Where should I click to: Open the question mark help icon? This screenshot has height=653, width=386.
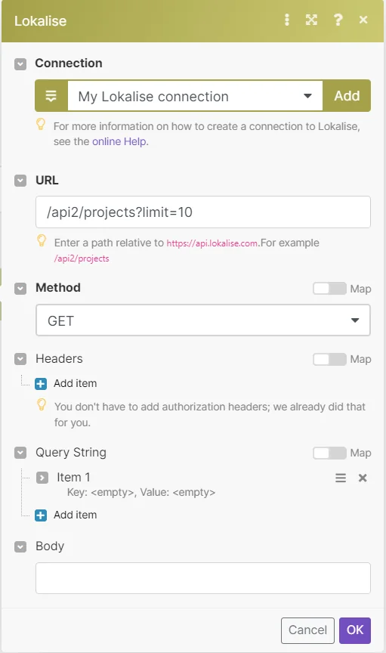(338, 20)
